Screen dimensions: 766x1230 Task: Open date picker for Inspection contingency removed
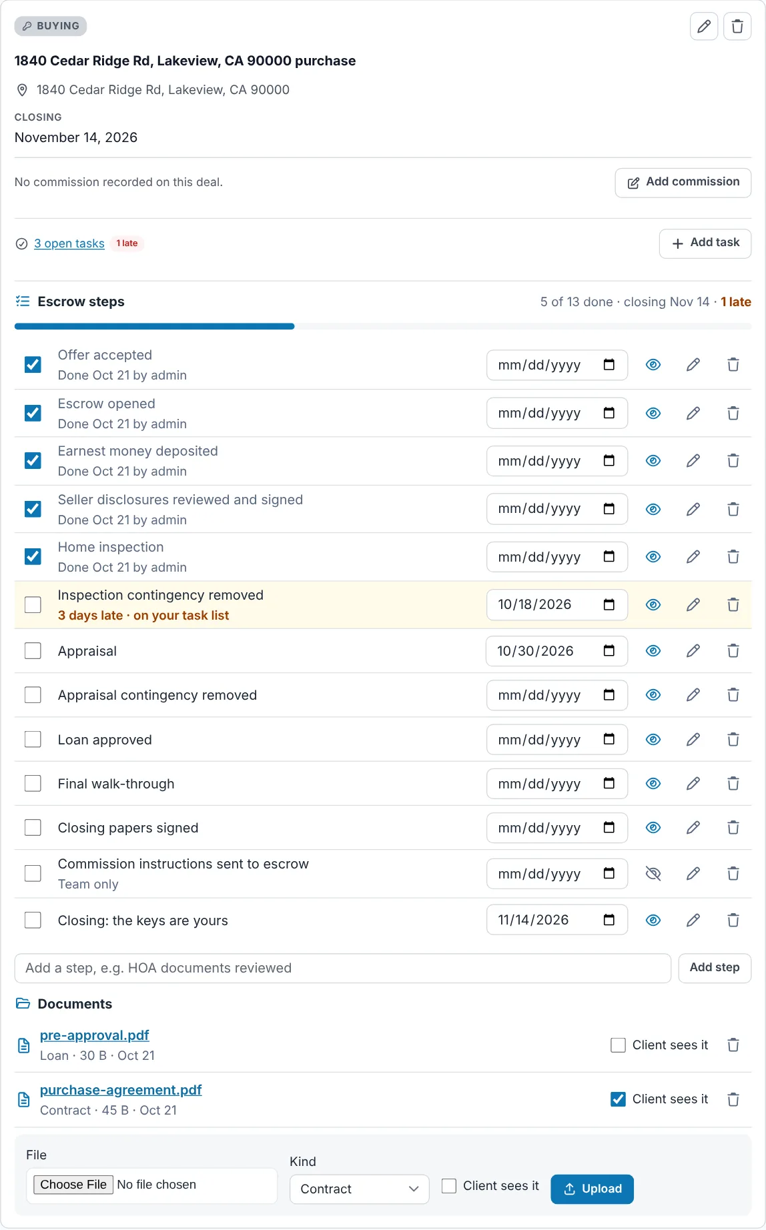(609, 605)
